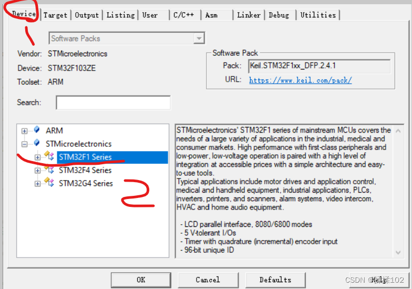
Task: Select the STMicroelectronics vendor tree item
Action: click(x=79, y=144)
